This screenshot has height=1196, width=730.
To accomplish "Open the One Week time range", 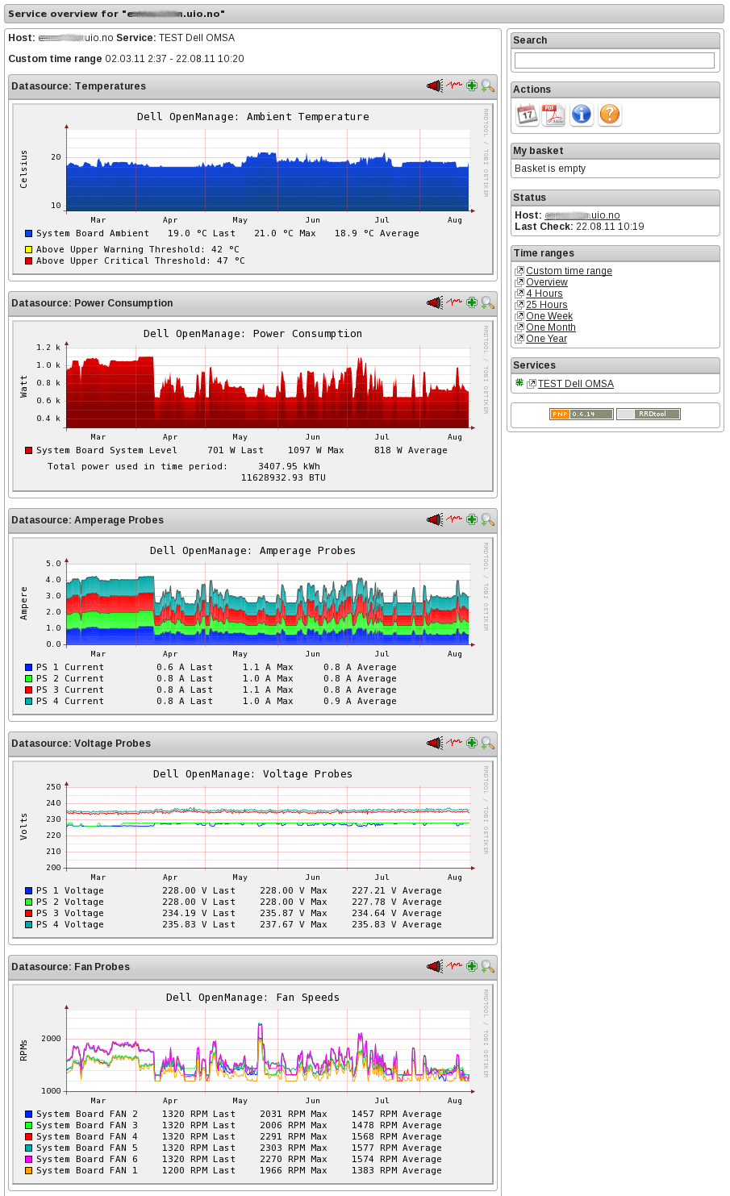I will (x=549, y=316).
